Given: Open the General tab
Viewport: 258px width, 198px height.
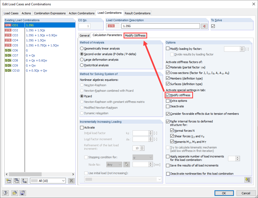Looking at the screenshot, I should coord(84,35).
